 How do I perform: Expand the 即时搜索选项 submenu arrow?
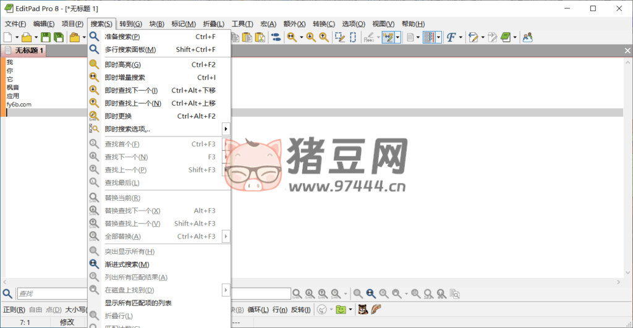[x=226, y=129]
